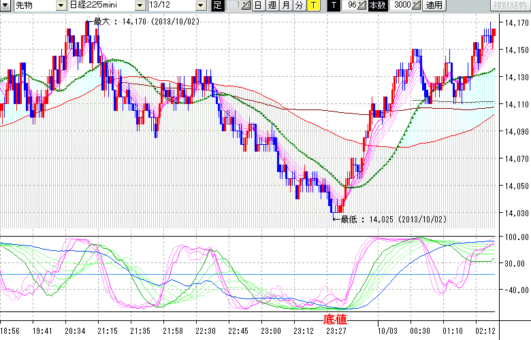This screenshot has height=340, width=531.
Task: Open the 先物 product type dropdown
Action: click(62, 5)
